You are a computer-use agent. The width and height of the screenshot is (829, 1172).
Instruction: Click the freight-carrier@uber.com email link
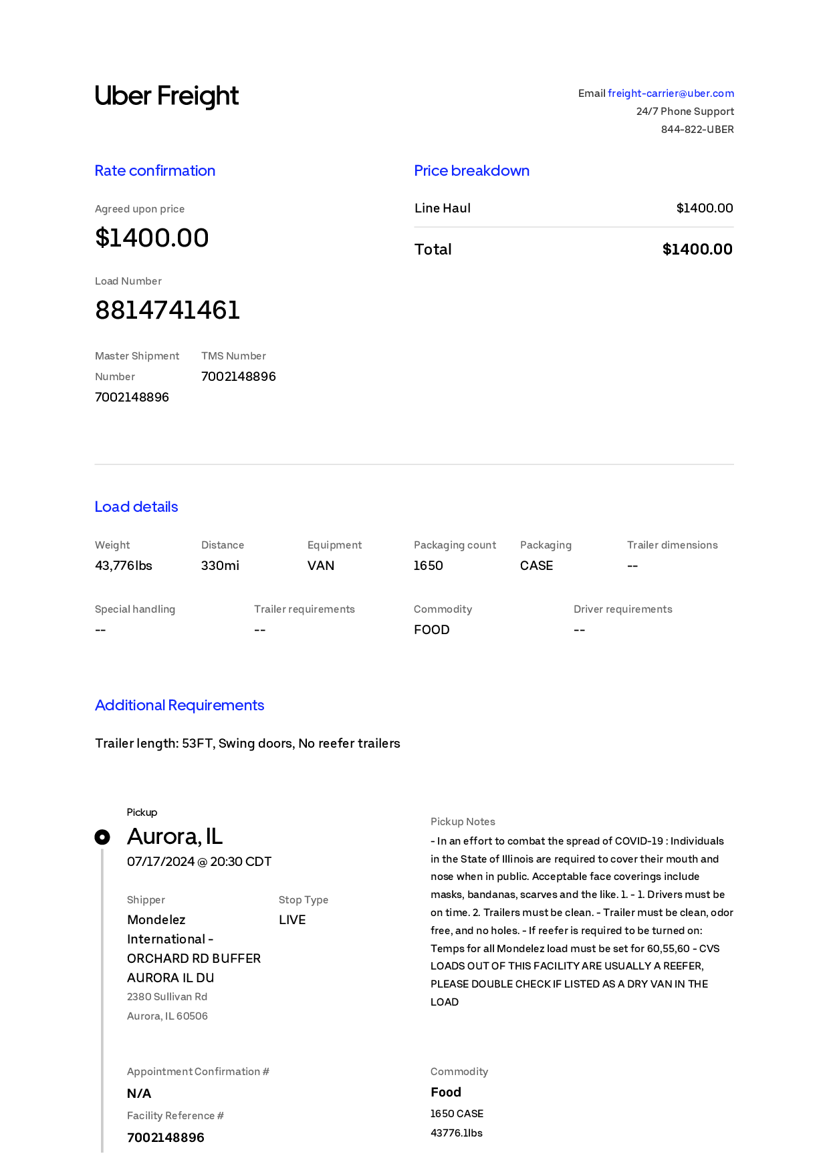671,94
